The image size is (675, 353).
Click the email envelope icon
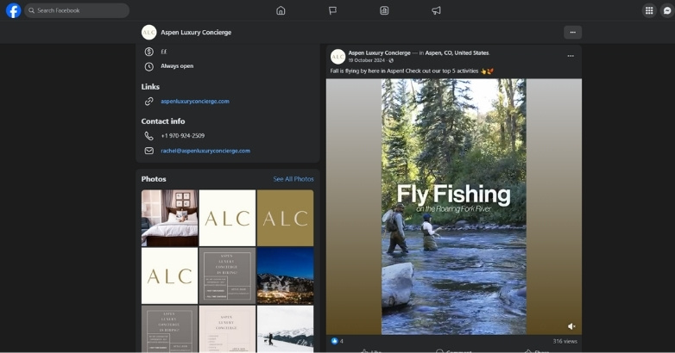(x=149, y=151)
